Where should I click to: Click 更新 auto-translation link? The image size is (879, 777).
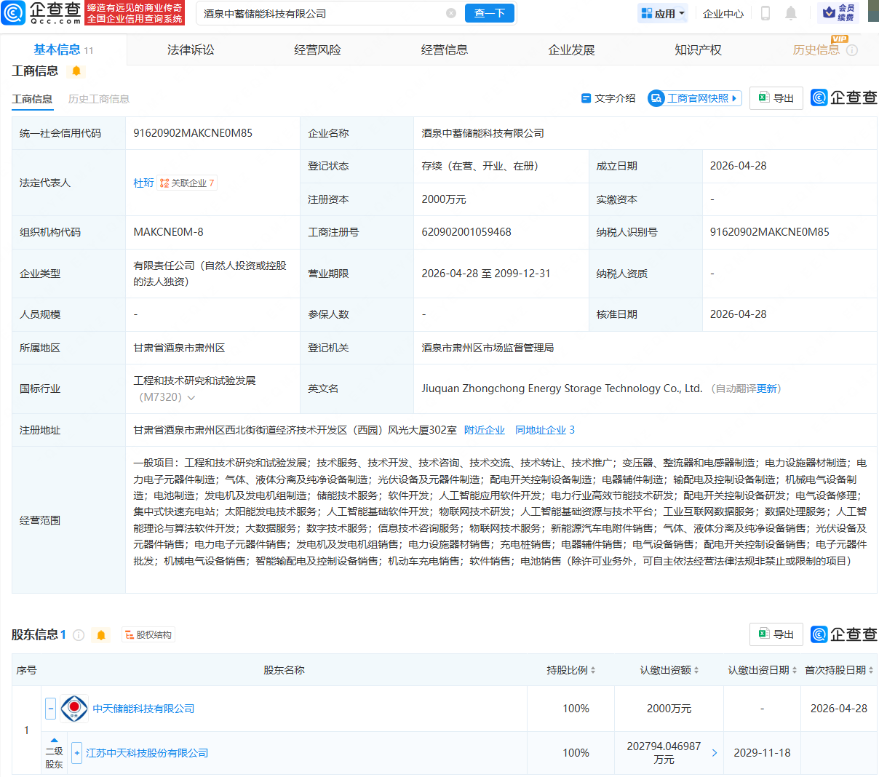pos(767,388)
